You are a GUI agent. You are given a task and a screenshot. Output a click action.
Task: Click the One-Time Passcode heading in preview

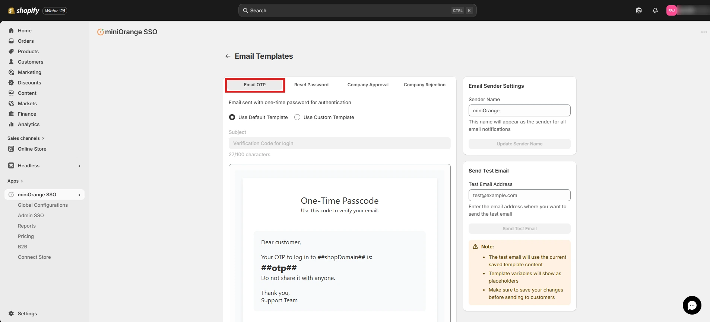340,201
